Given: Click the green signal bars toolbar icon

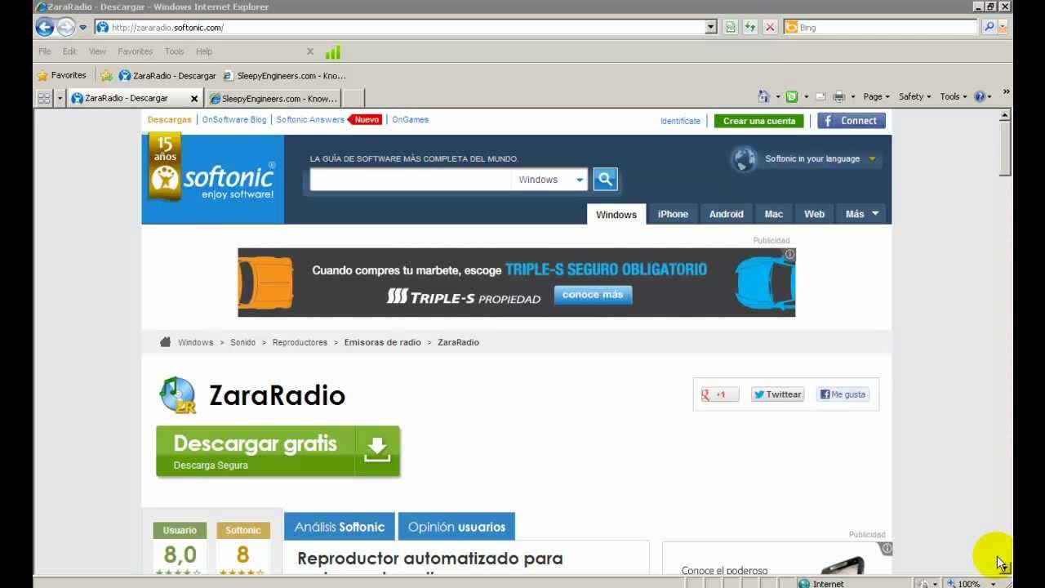Looking at the screenshot, I should click(332, 52).
